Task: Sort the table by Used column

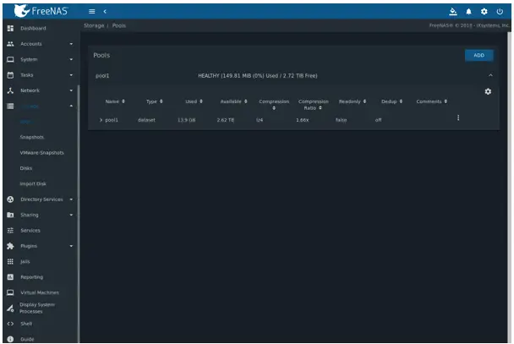Action: (x=194, y=101)
